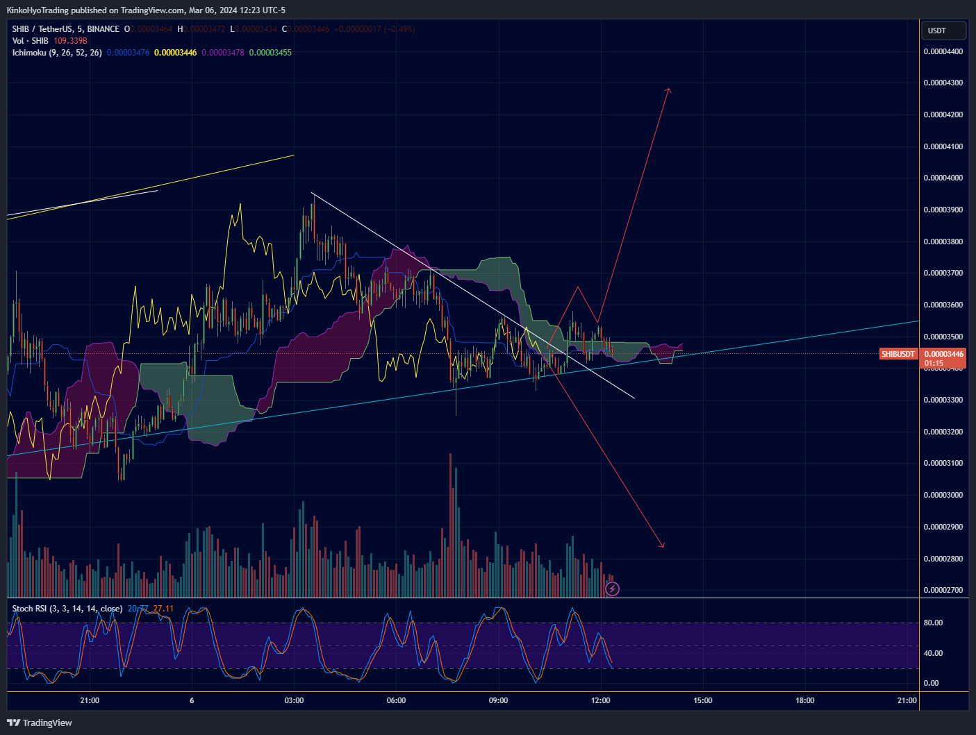Image resolution: width=976 pixels, height=735 pixels.
Task: Click the 18:00 time axis label
Action: [804, 700]
